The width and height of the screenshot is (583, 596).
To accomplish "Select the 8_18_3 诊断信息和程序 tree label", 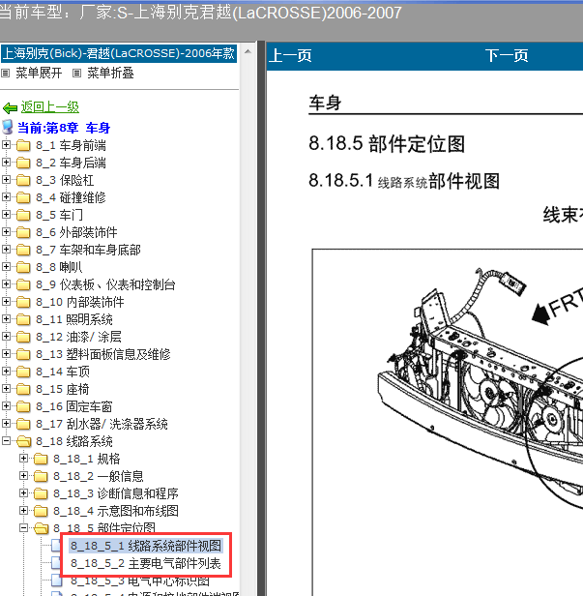I will (116, 493).
